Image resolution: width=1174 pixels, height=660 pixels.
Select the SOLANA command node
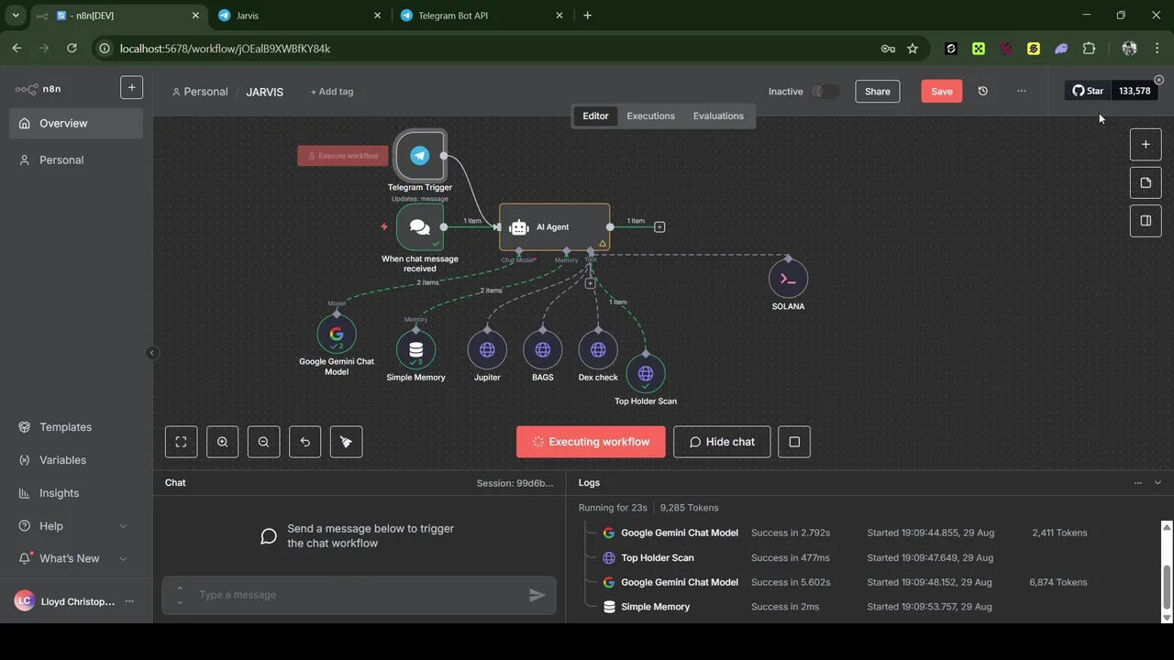click(788, 280)
